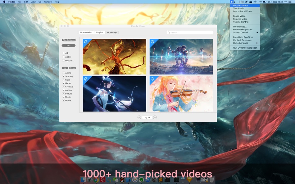
Task: Go to the next page arrow
Action: pos(155,117)
